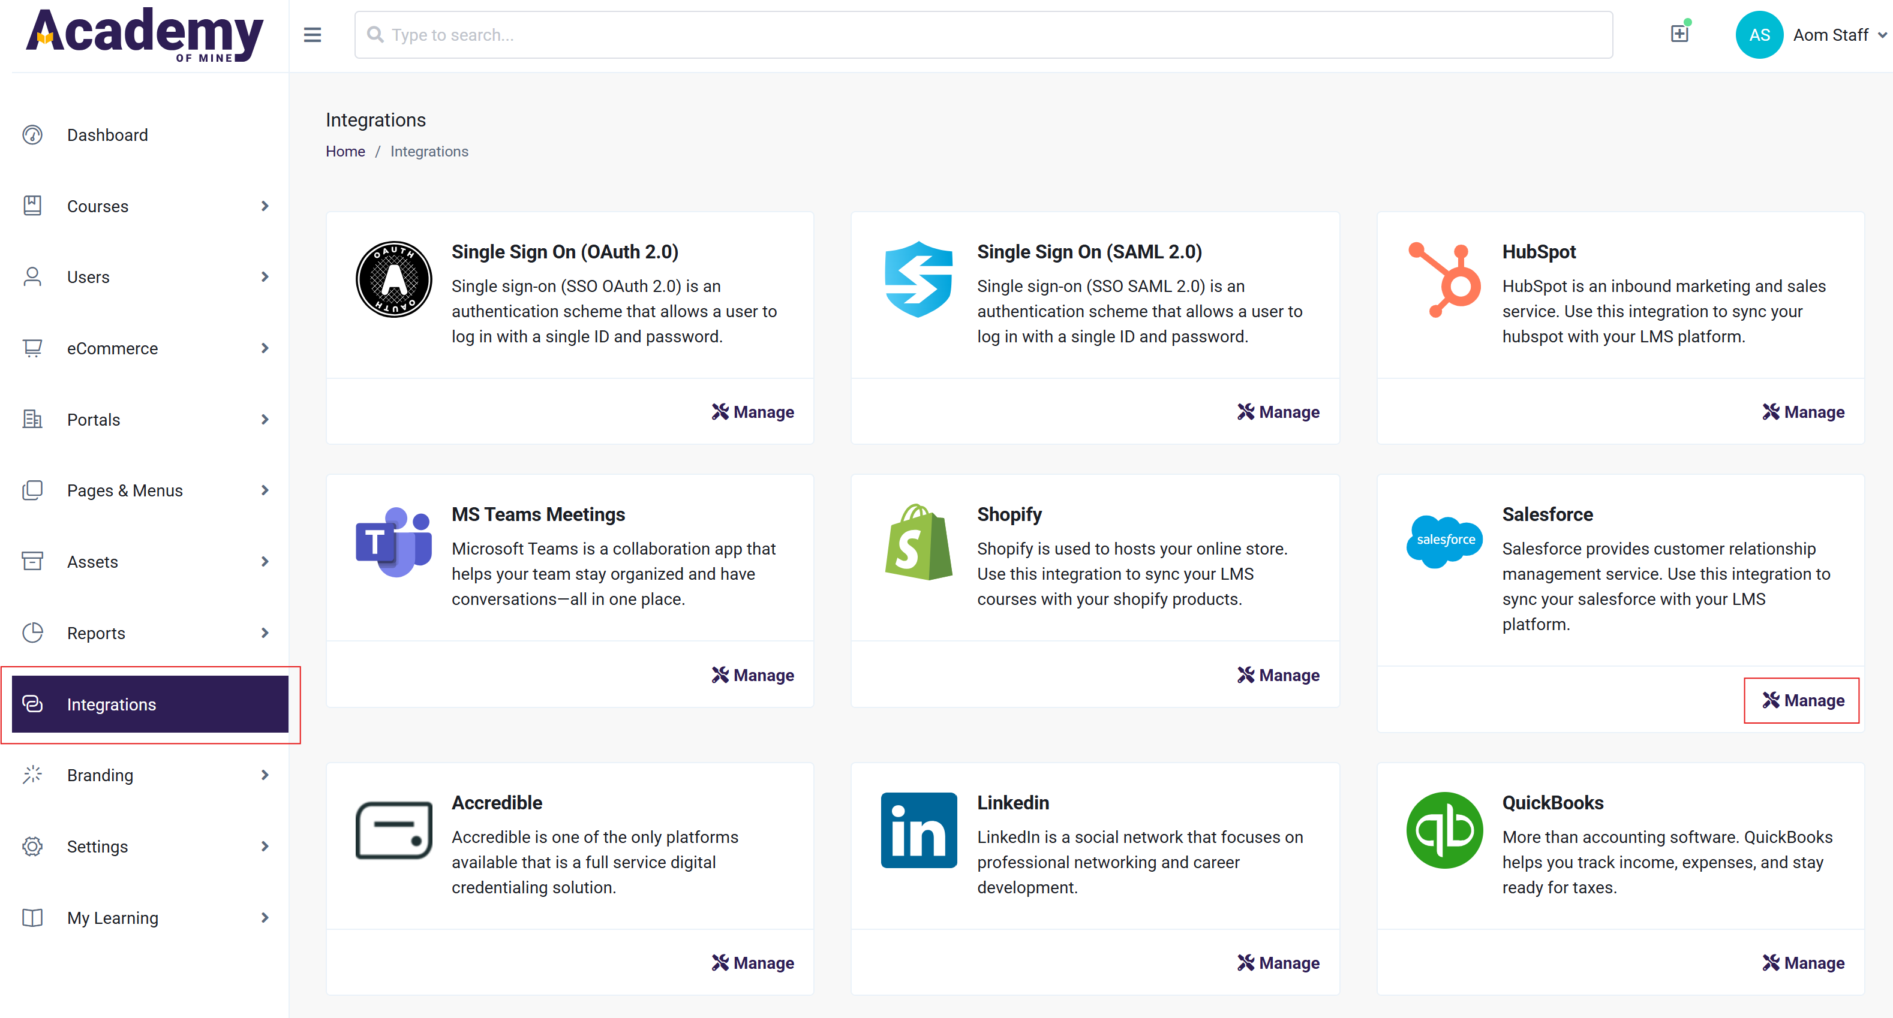Manage the Salesforce integration
This screenshot has height=1018, width=1893.
[x=1802, y=701]
